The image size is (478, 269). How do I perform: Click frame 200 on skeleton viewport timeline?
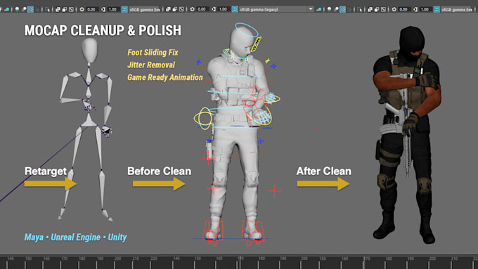coord(117,258)
